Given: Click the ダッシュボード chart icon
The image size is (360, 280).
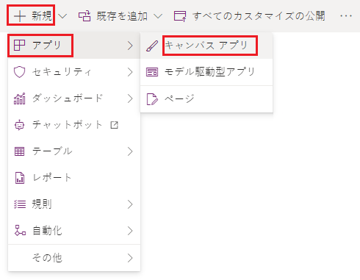Looking at the screenshot, I should (19, 98).
